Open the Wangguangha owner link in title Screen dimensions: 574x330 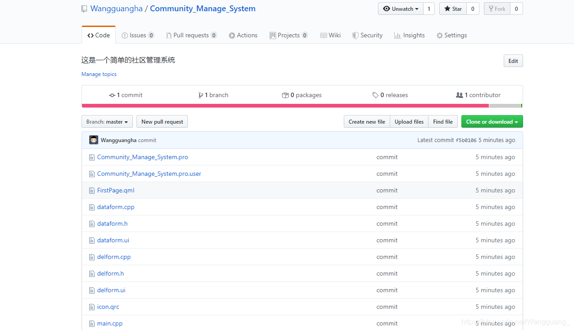click(x=116, y=9)
